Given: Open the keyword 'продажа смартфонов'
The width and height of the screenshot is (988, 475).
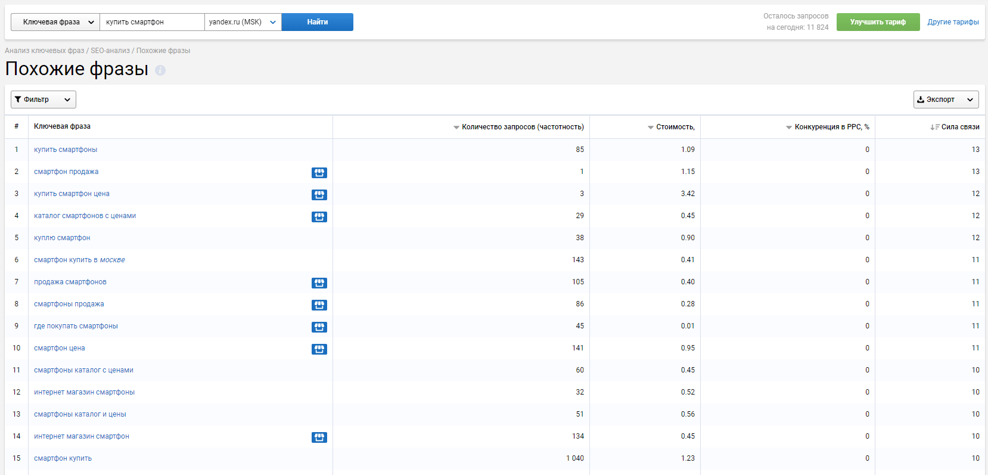Looking at the screenshot, I should (70, 282).
